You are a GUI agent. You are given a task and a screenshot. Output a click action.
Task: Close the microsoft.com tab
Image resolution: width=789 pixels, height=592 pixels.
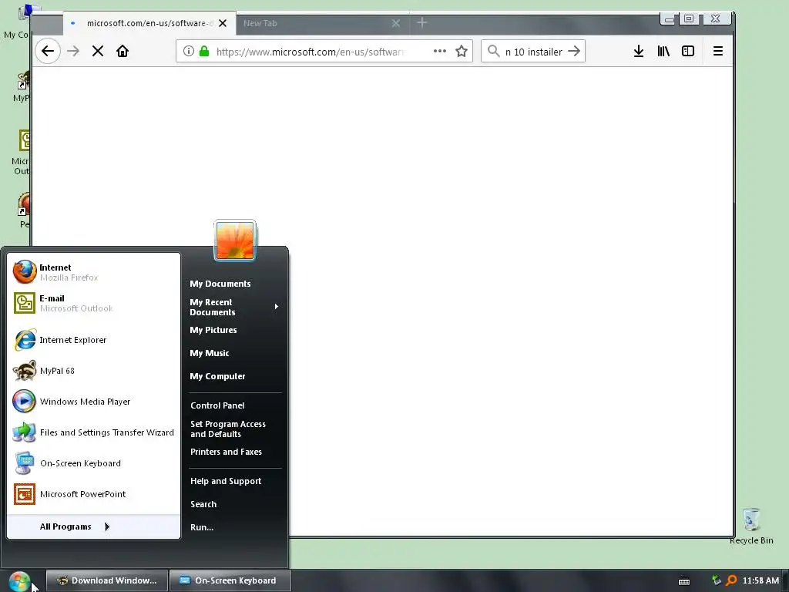point(223,23)
